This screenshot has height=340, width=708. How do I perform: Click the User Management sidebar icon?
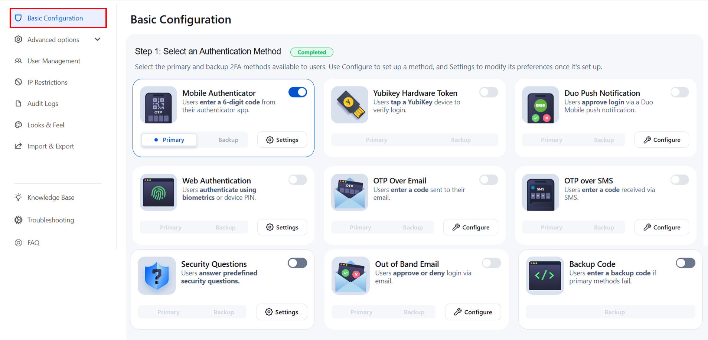pyautogui.click(x=18, y=61)
